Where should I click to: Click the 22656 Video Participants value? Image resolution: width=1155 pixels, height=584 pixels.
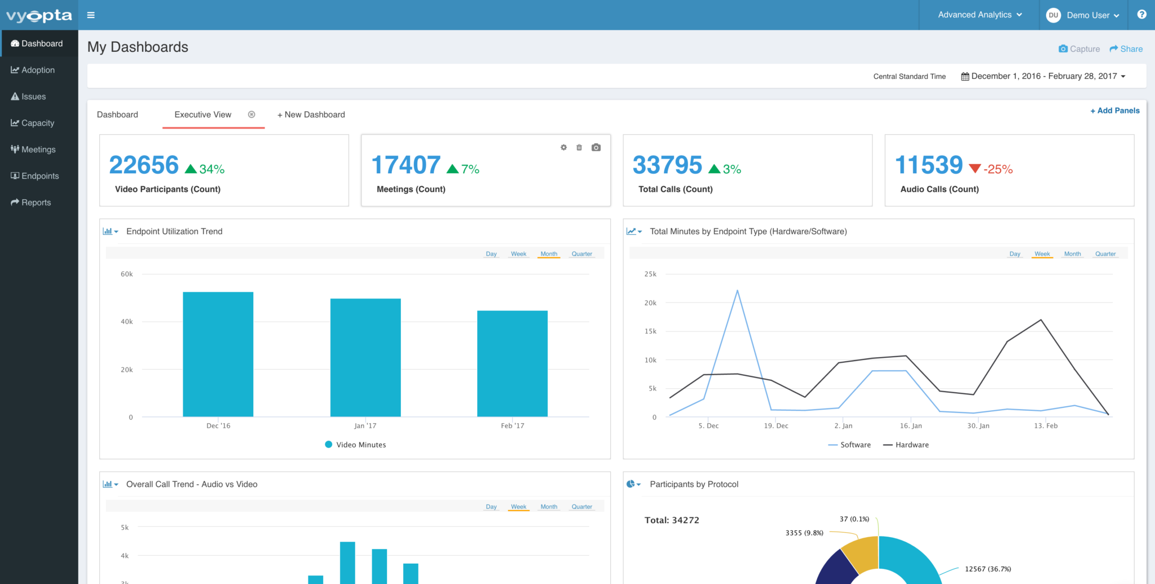tap(144, 165)
